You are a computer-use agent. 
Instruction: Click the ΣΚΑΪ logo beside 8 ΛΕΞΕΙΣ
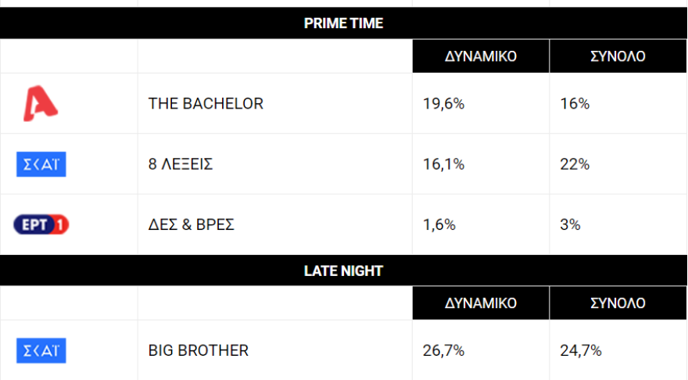pos(41,164)
